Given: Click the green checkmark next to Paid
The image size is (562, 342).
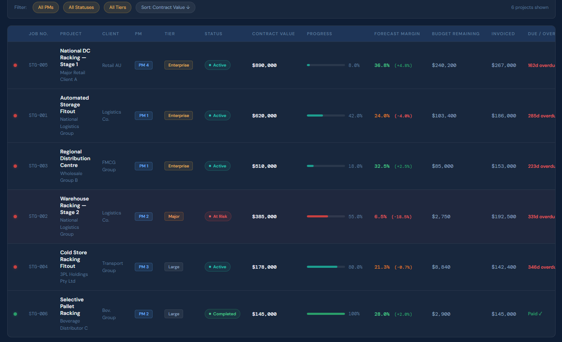Looking at the screenshot, I should tap(540, 314).
